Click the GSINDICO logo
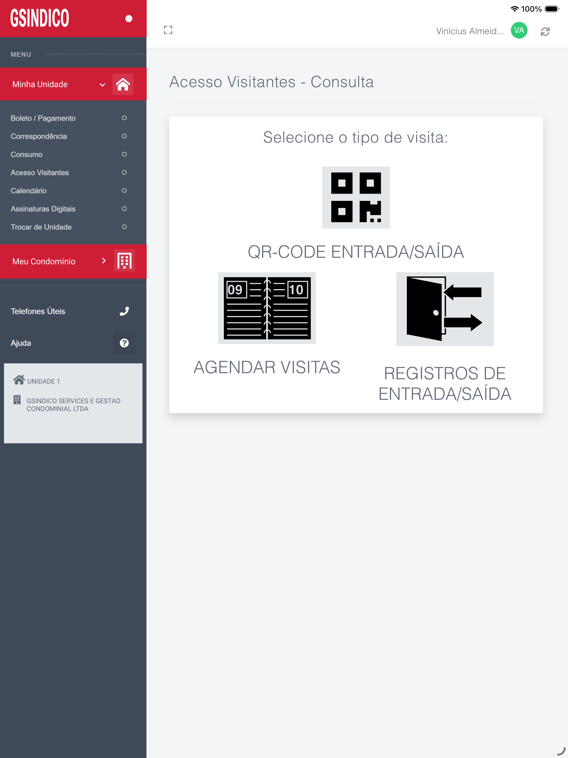 tap(39, 18)
